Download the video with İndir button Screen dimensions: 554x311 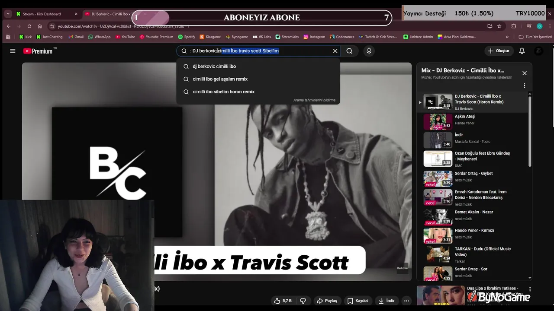pos(387,301)
